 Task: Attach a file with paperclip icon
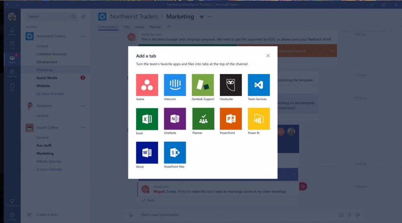(x=349, y=215)
